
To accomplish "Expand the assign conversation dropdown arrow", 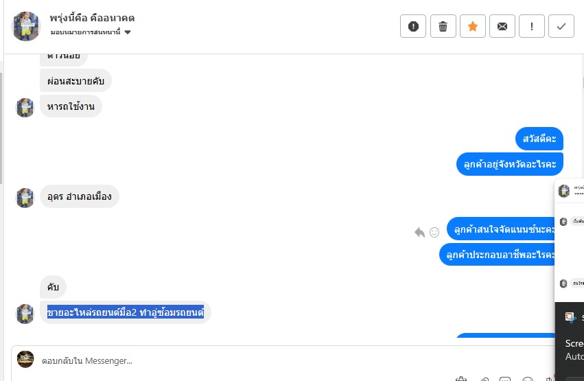I will 128,32.
